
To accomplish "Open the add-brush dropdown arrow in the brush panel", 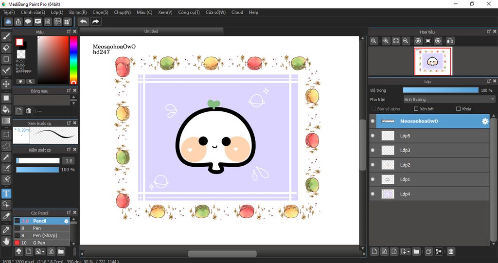I will (43, 252).
